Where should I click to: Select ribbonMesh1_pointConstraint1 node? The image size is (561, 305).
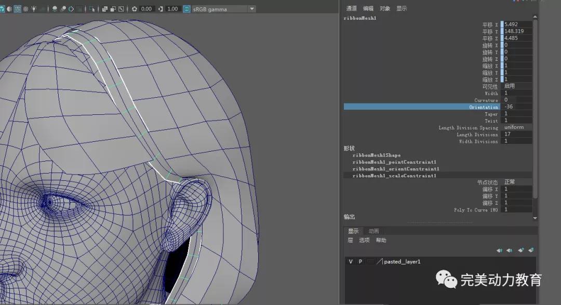click(394, 162)
